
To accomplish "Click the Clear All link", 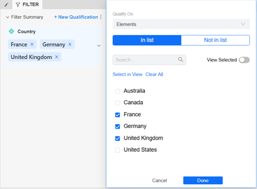I will coord(154,74).
